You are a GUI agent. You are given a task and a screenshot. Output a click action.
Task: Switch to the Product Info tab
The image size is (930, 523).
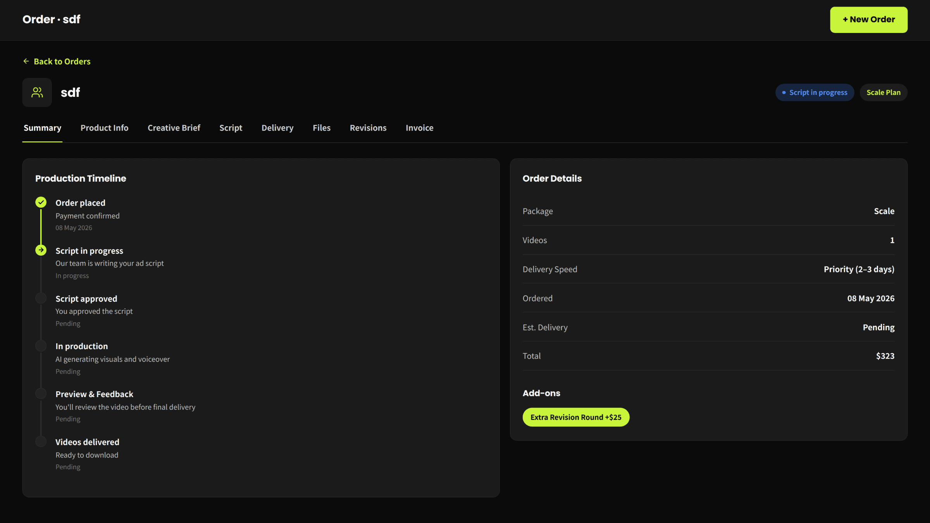click(x=104, y=128)
